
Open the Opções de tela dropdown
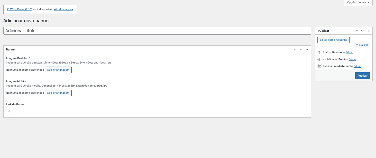[358, 3]
